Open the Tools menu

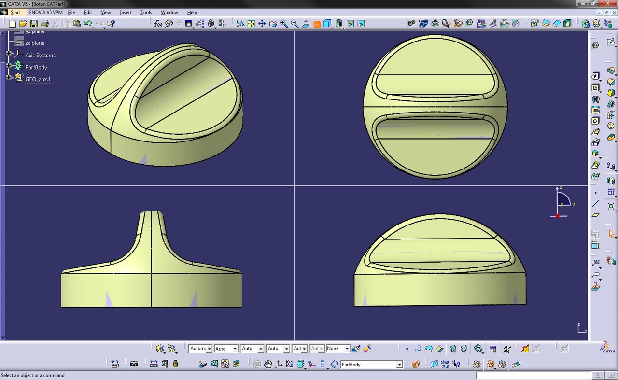coord(146,12)
